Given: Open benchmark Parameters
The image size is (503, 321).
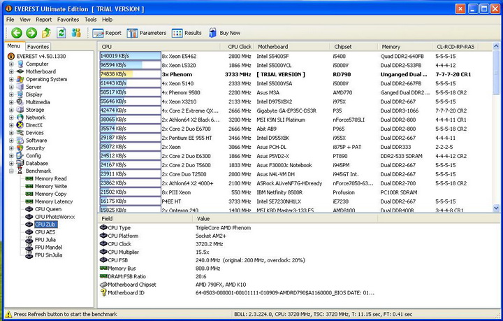Looking at the screenshot, I should (x=146, y=33).
